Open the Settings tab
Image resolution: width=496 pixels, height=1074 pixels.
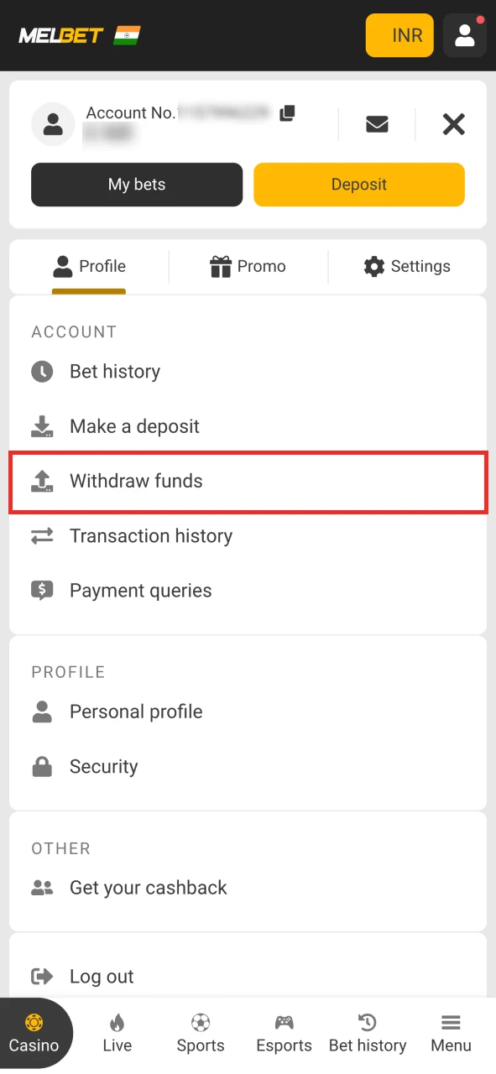point(407,266)
